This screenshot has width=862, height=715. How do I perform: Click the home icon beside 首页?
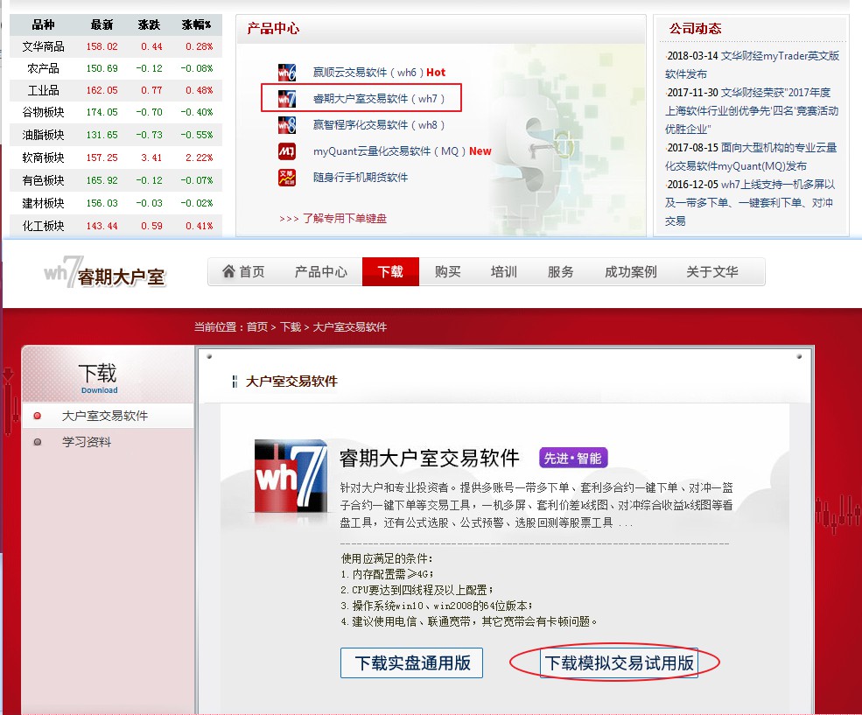pos(229,271)
